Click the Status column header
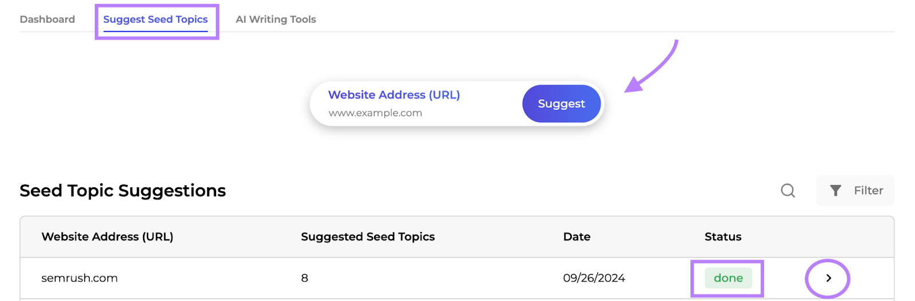The height and width of the screenshot is (301, 915). point(723,236)
